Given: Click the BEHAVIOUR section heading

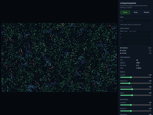Looking at the screenshot, I should tap(124, 100).
